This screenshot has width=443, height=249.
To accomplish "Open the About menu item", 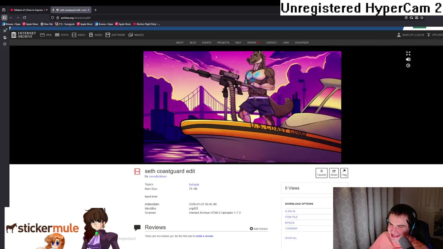I will coord(180,43).
